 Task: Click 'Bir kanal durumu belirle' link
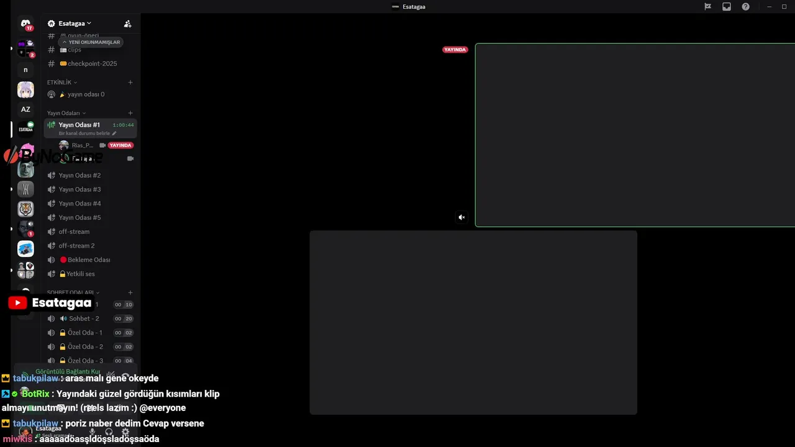(x=84, y=133)
